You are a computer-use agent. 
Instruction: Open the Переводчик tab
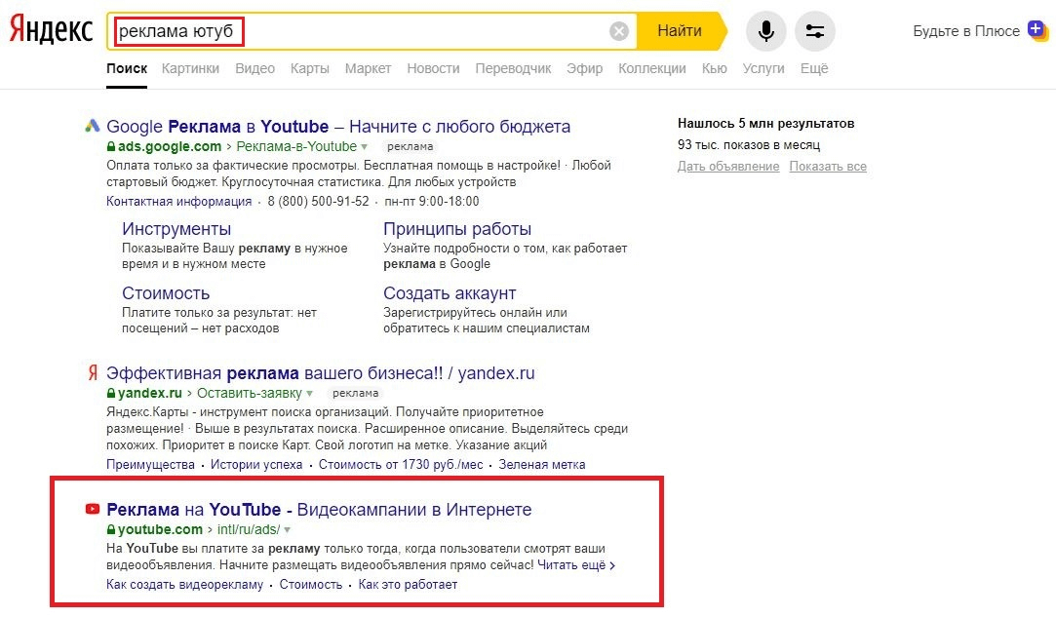point(513,68)
